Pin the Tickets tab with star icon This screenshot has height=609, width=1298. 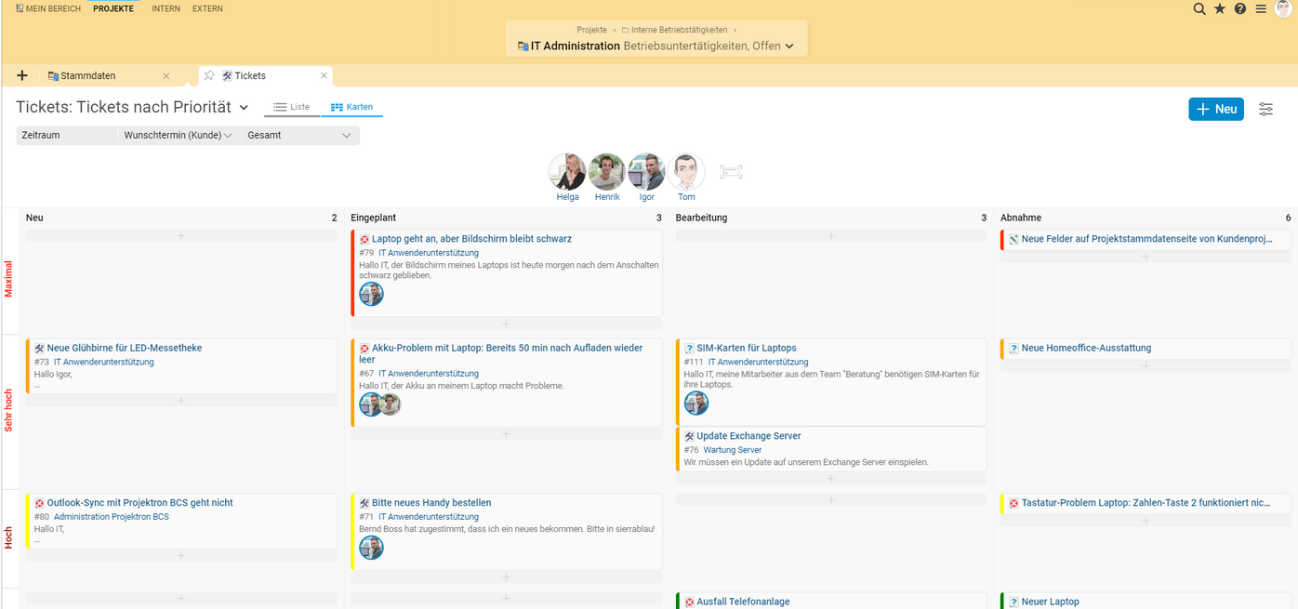pos(209,75)
